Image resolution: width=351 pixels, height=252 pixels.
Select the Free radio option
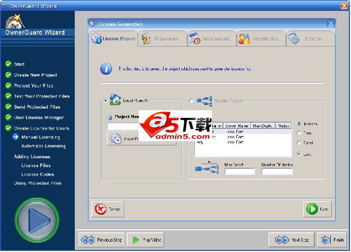[299, 133]
